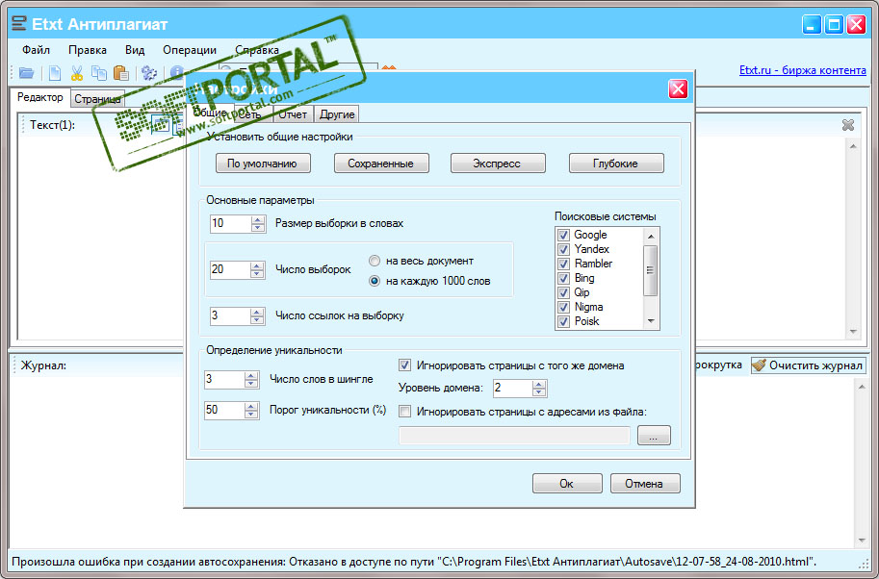
Task: Select the 'на каждую 1000 слов' radio option
Action: tap(375, 281)
